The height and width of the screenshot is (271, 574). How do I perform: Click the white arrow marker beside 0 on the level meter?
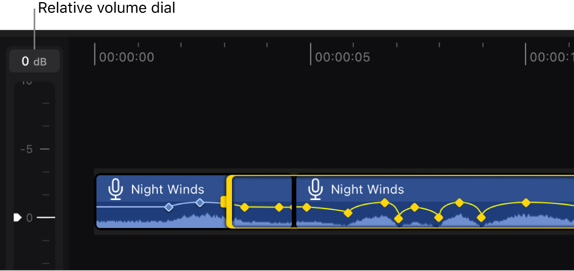(17, 217)
